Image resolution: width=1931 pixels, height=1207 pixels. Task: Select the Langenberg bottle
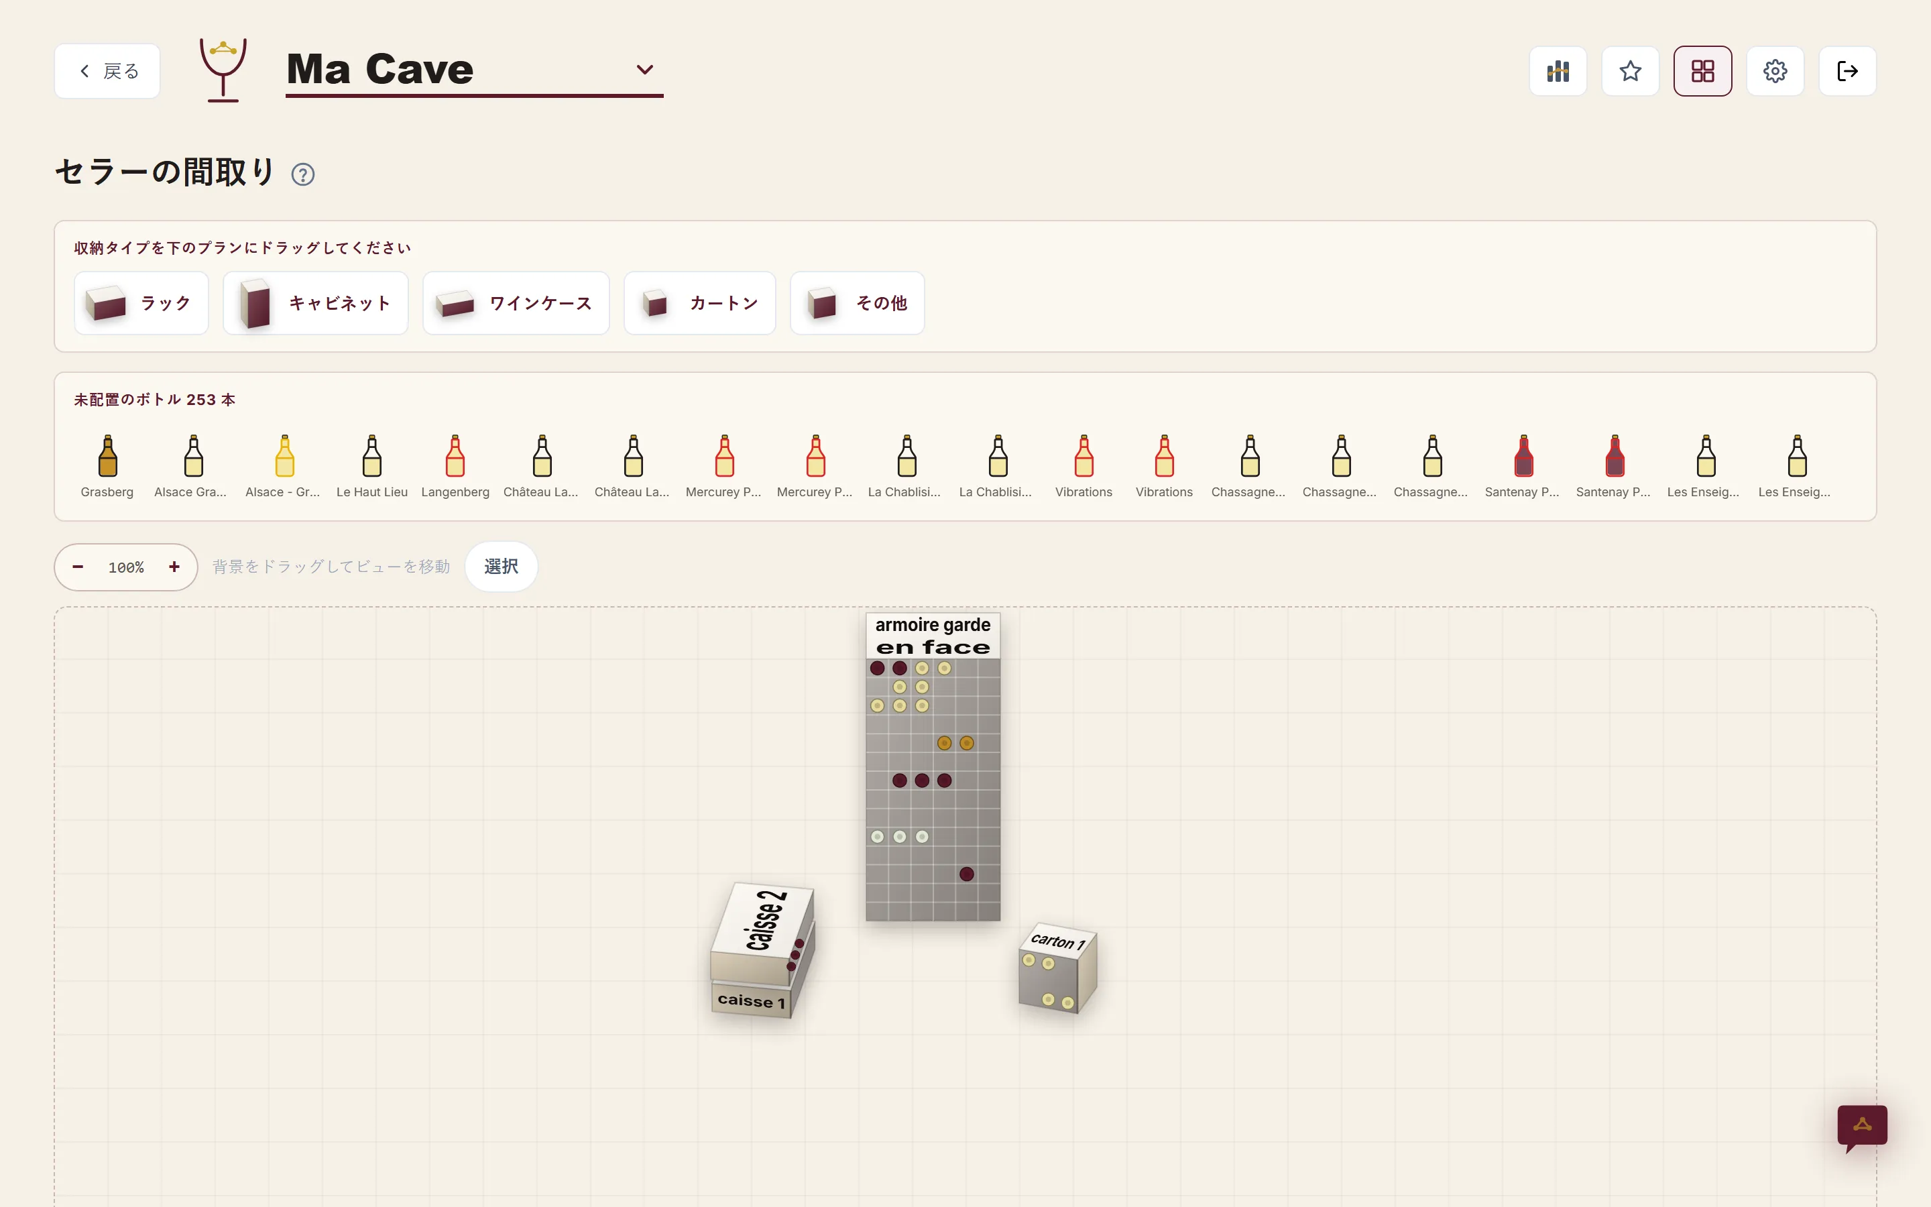(x=455, y=467)
